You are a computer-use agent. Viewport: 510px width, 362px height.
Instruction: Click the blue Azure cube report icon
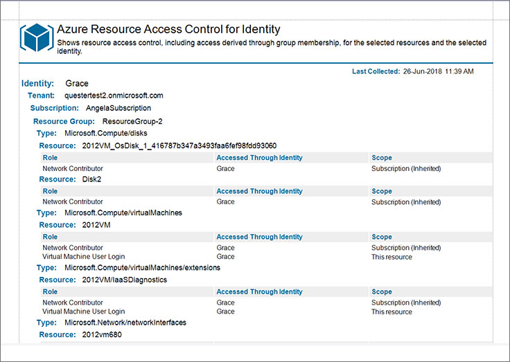[x=37, y=37]
